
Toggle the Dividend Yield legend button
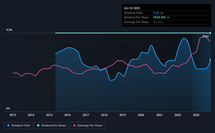coord(19,126)
